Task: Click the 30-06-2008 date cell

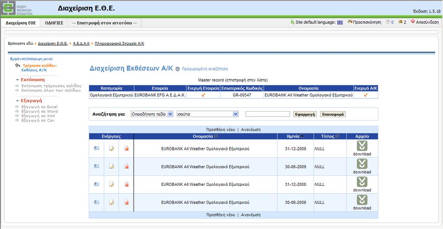Action: pos(295,203)
